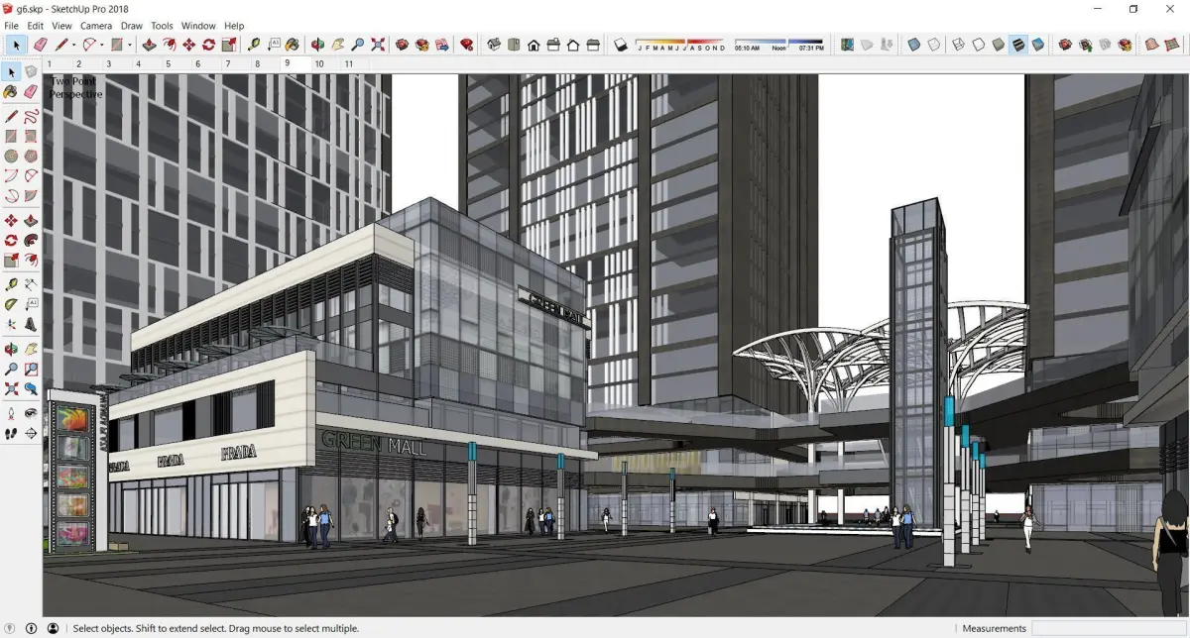
Task: Click the Measurements input box
Action: (x=1109, y=628)
